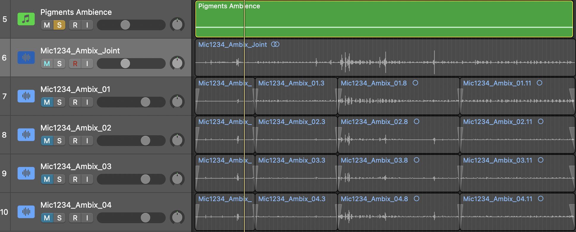The image size is (576, 232).
Task: Unmute the Mic1234_Ambix_01 track
Action: click(47, 102)
